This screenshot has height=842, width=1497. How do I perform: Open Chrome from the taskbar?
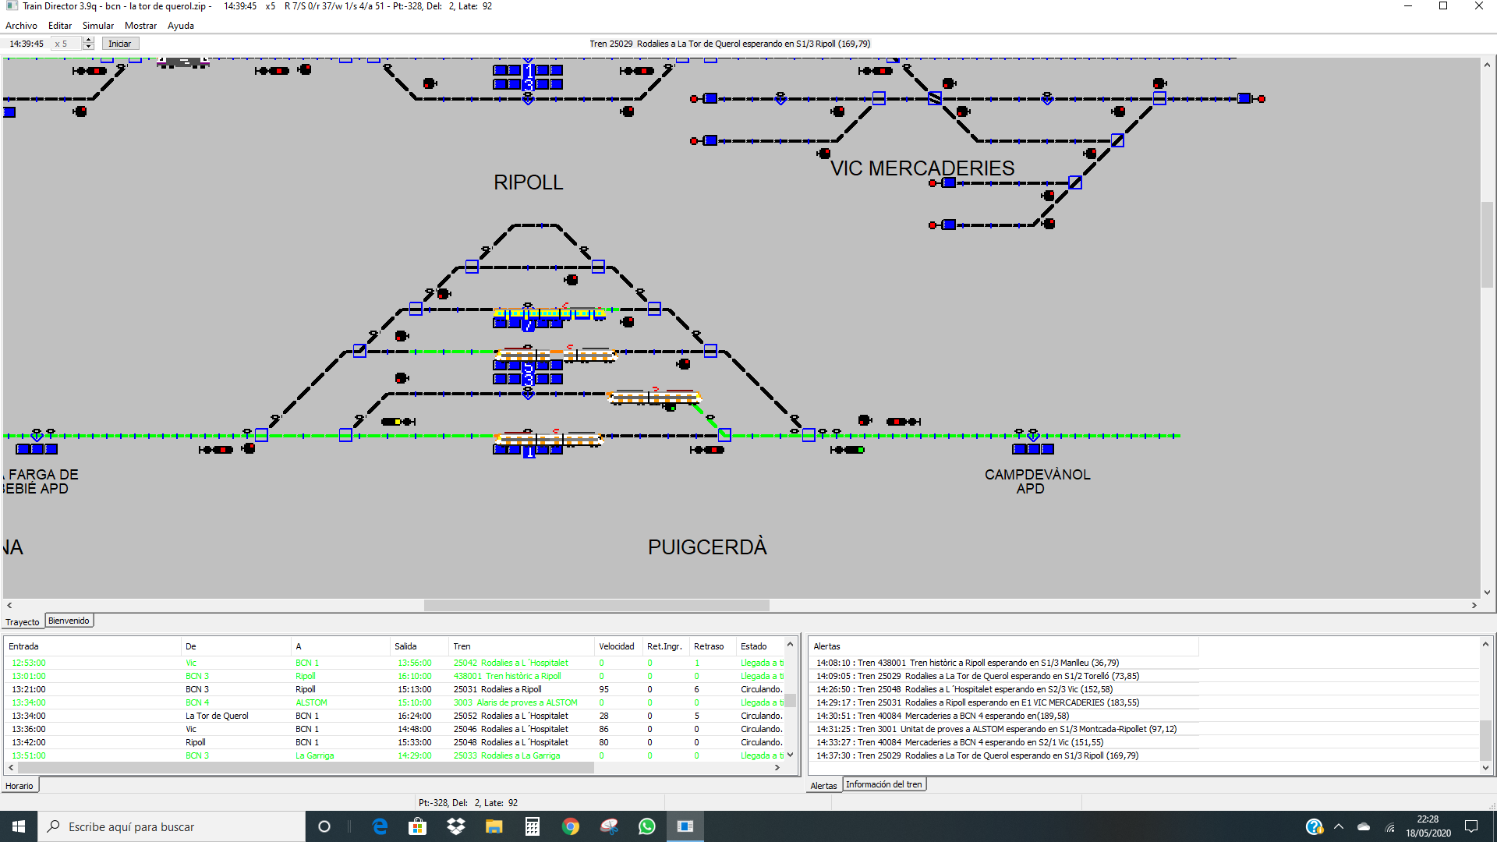pyautogui.click(x=571, y=826)
